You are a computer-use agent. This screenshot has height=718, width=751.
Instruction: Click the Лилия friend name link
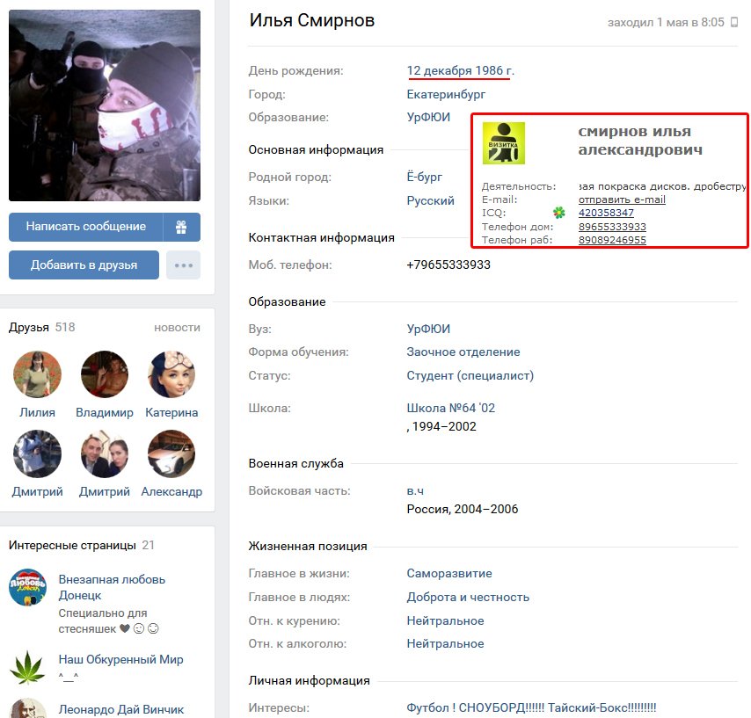(37, 413)
